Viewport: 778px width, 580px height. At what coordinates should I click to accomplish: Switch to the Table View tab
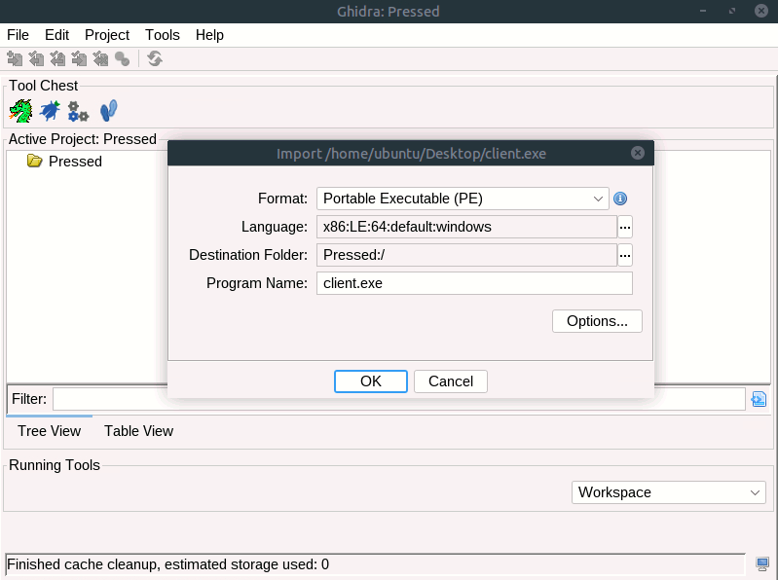click(138, 431)
